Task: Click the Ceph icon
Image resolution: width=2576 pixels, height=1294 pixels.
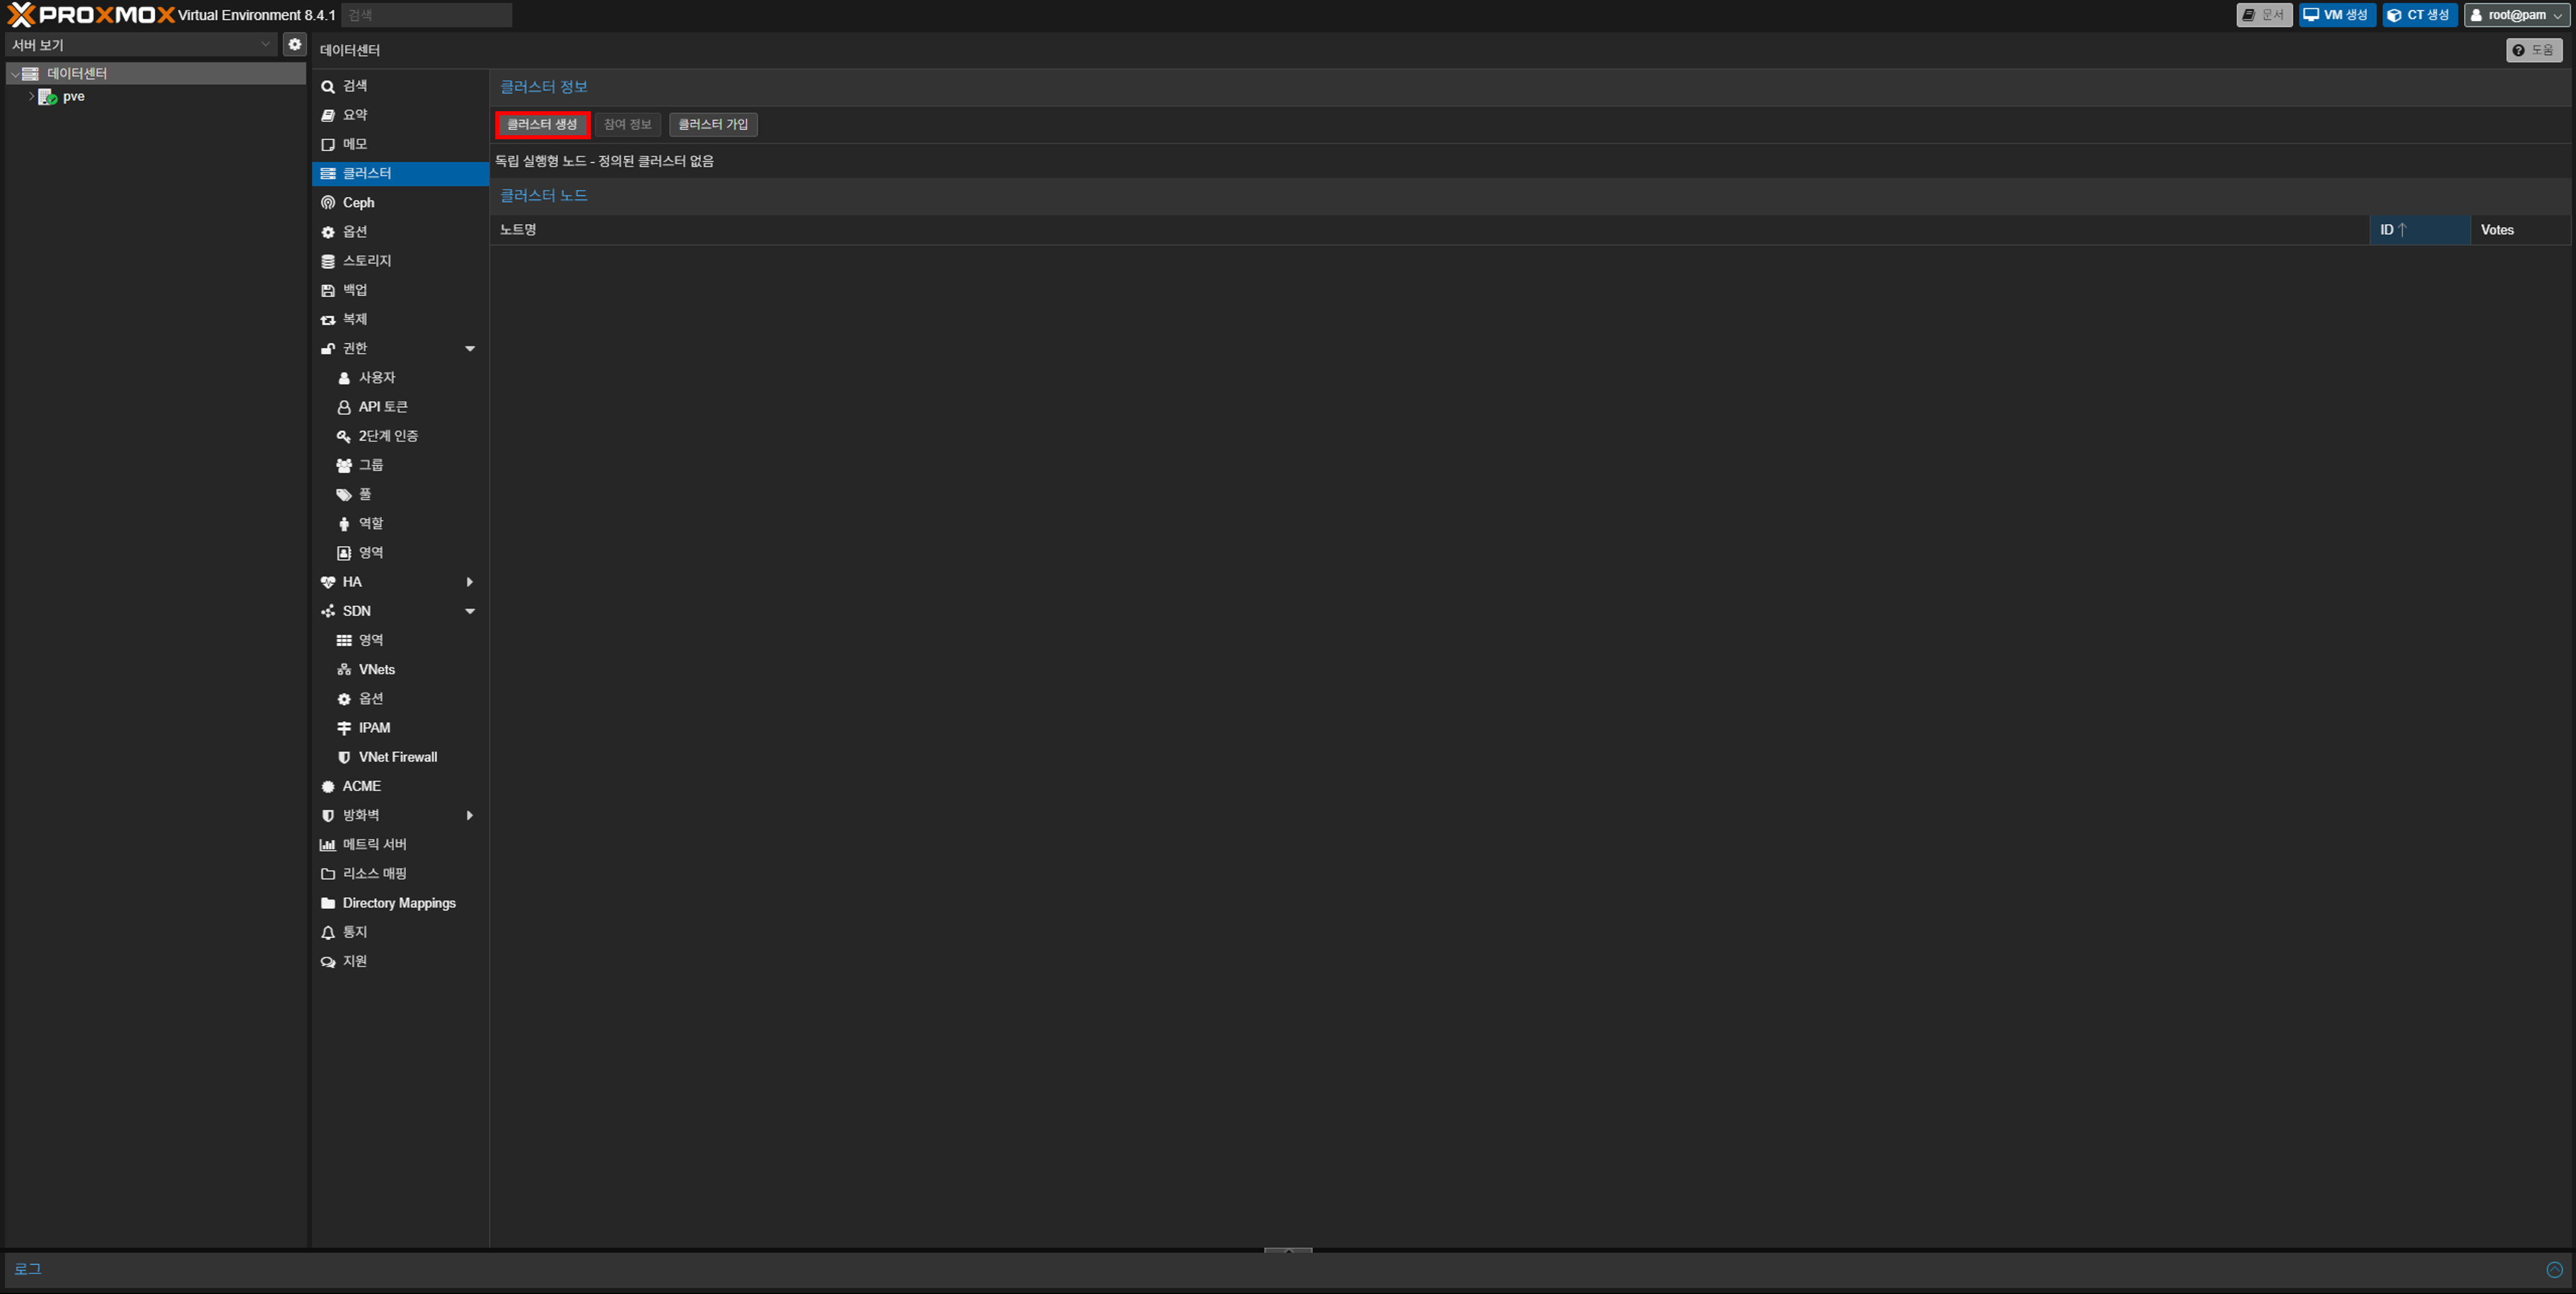Action: (x=327, y=203)
